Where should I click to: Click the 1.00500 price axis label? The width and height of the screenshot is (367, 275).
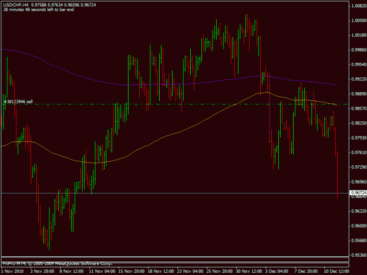click(359, 21)
